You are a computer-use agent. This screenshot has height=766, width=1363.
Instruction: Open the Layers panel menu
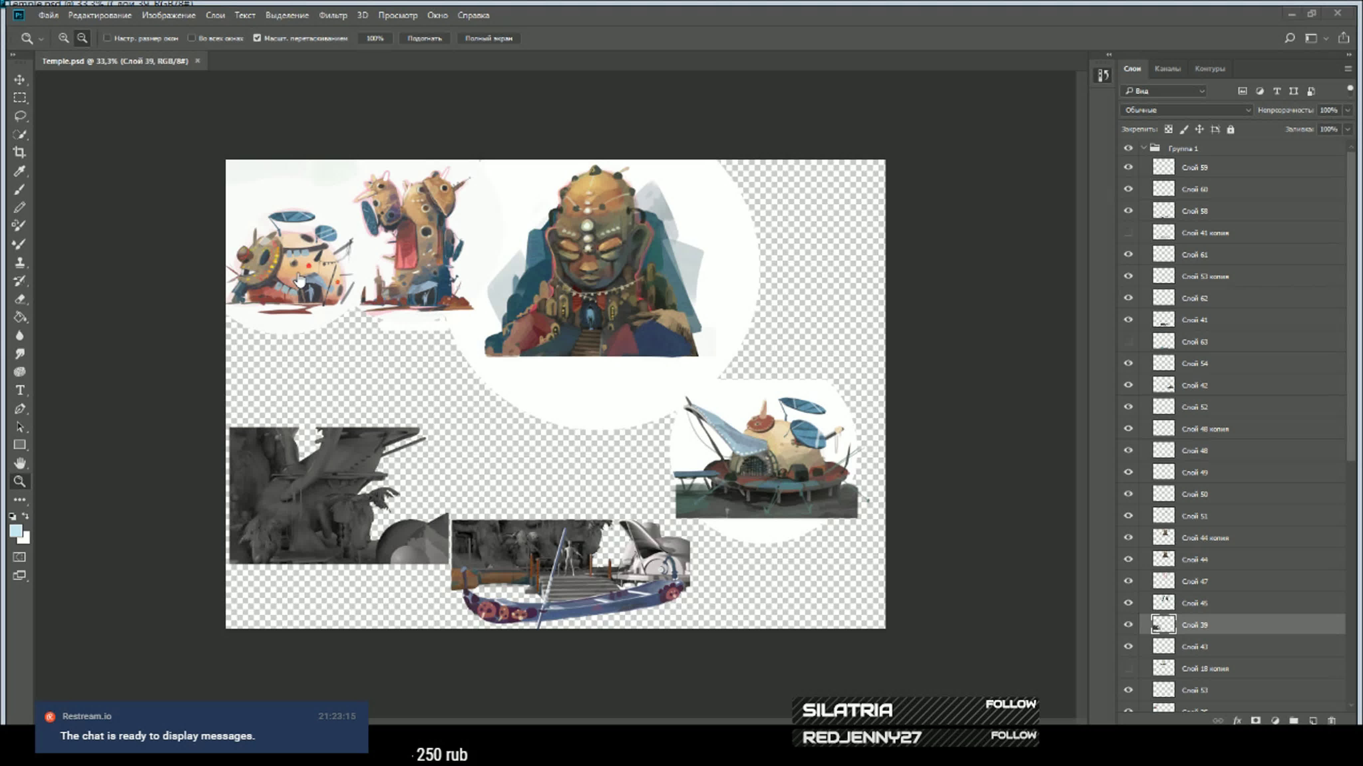point(1348,69)
